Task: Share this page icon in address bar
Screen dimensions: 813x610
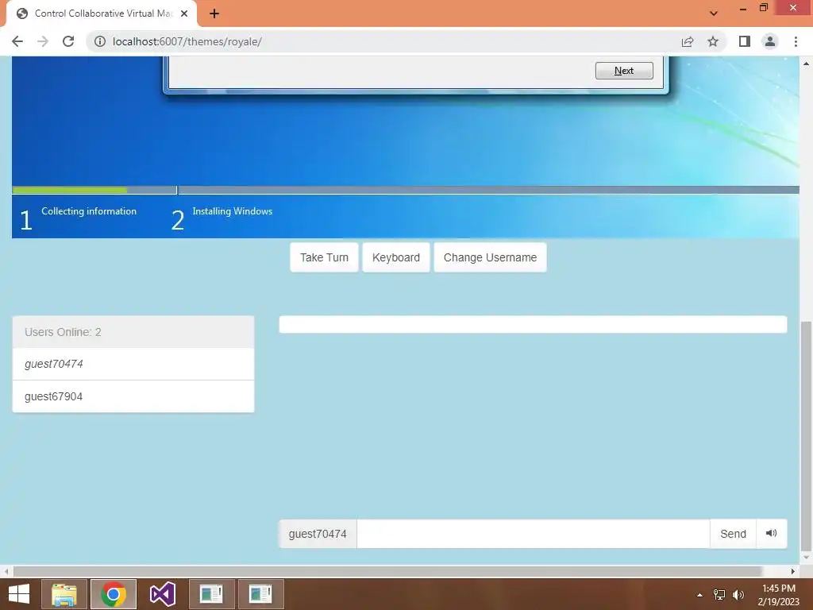Action: [x=688, y=41]
